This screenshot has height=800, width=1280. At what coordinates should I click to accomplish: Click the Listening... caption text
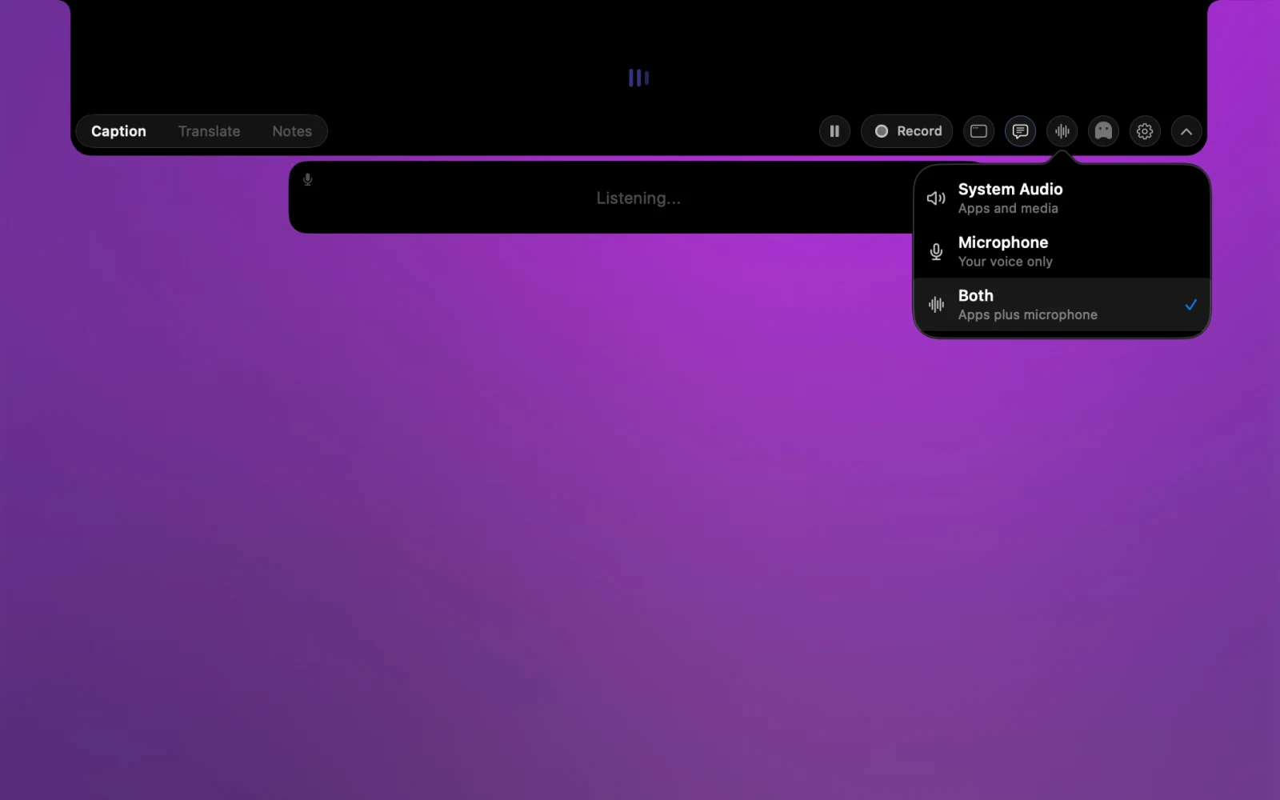tap(638, 198)
